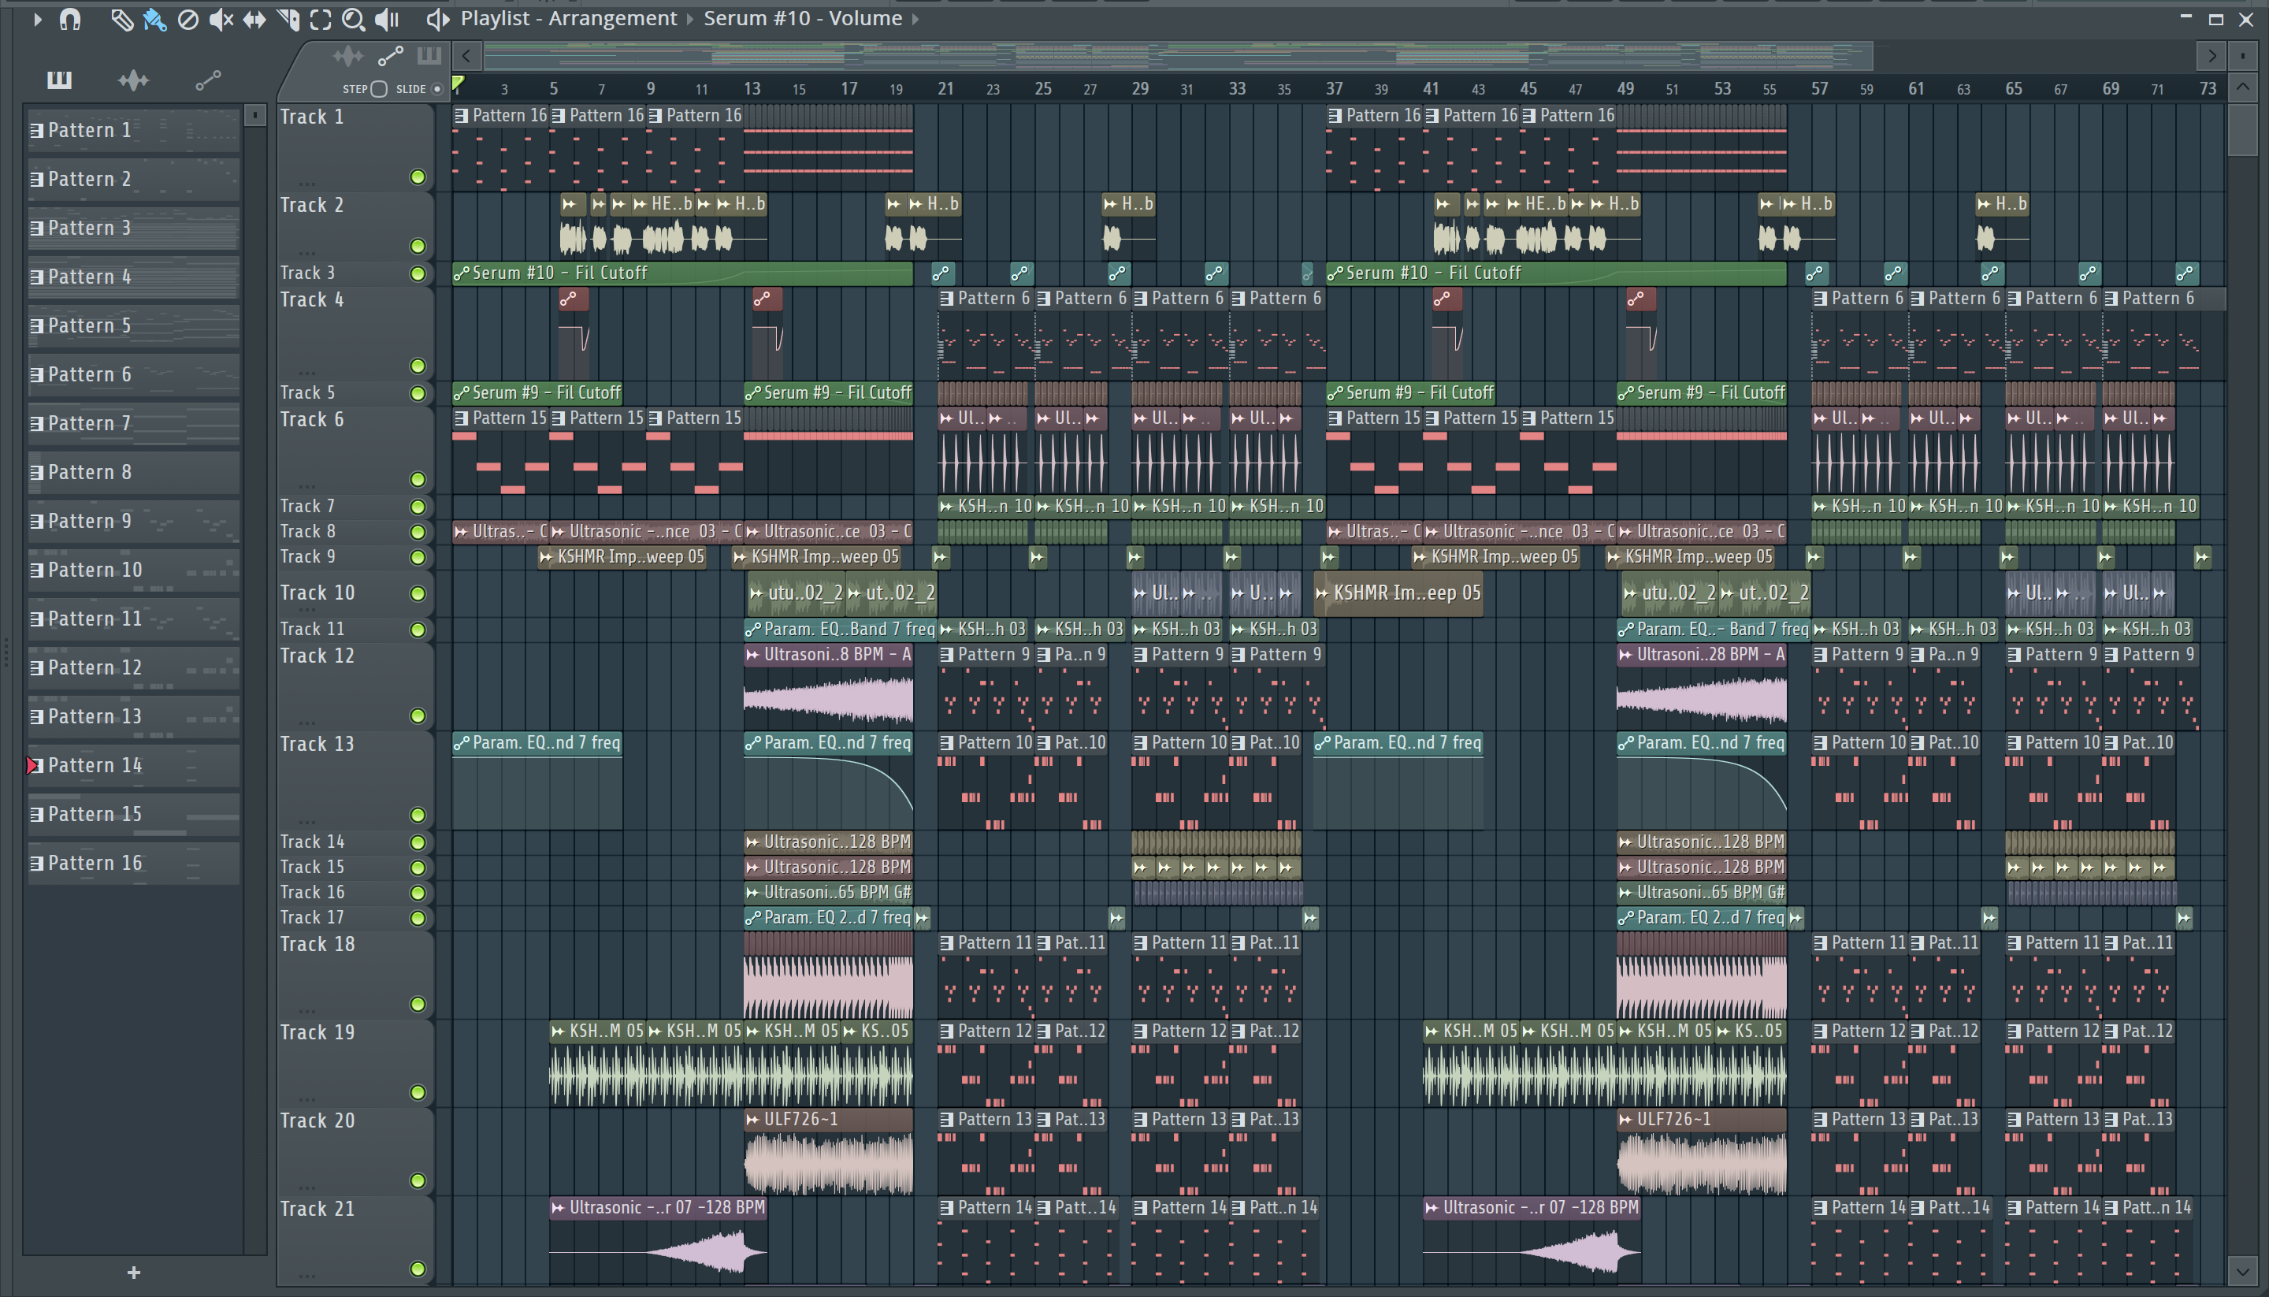Add a new pattern with plus icon
2269x1297 pixels.
[x=134, y=1273]
